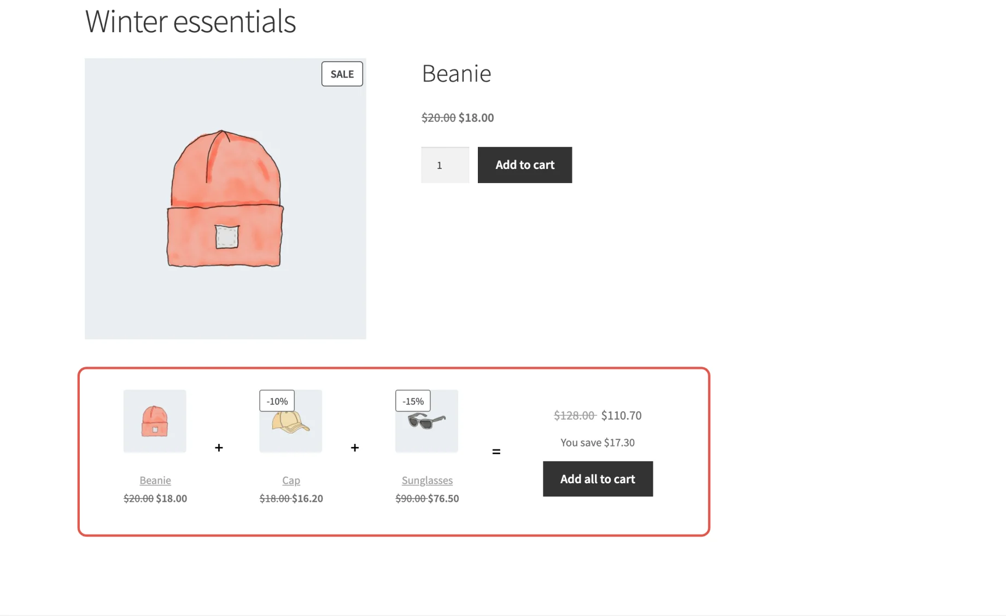Open the Sunglasses product link
The width and height of the screenshot is (1006, 616).
(x=427, y=480)
